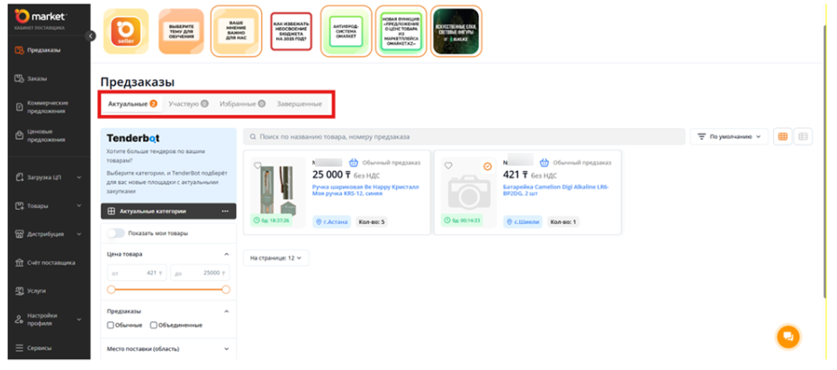Favorite the Camelion battery preorder
Screen dimensions: 837x370
[x=448, y=166]
